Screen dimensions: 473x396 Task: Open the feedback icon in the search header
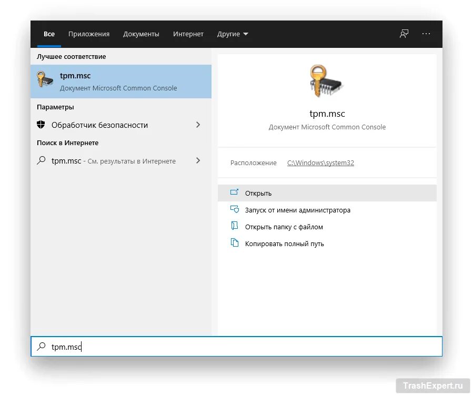[404, 34]
